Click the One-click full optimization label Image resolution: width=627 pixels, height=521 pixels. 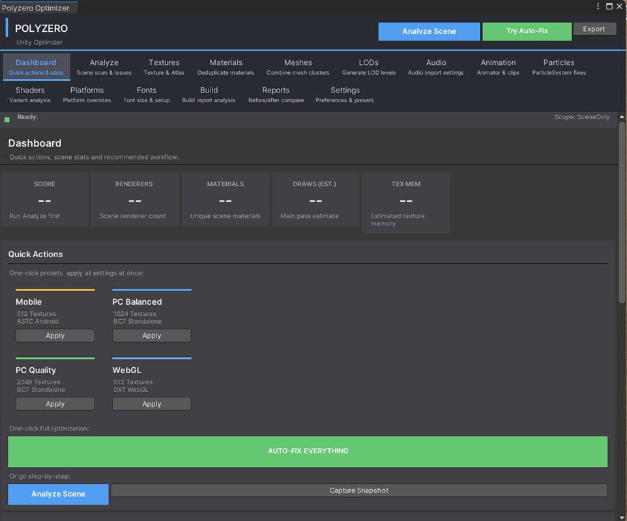[49, 429]
